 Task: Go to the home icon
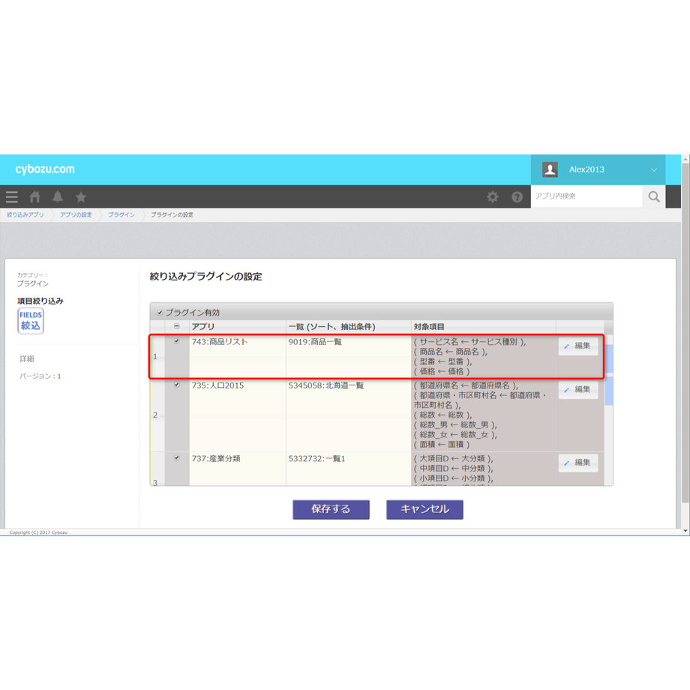coord(34,196)
